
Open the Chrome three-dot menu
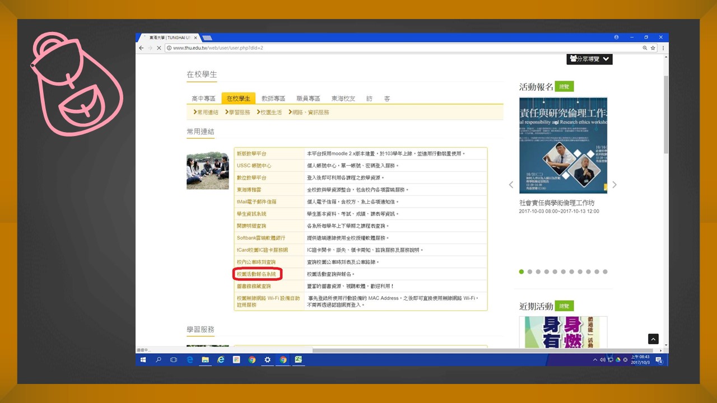(663, 48)
